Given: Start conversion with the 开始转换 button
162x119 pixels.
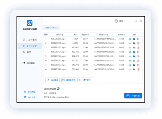Looking at the screenshot, I should tap(133, 96).
